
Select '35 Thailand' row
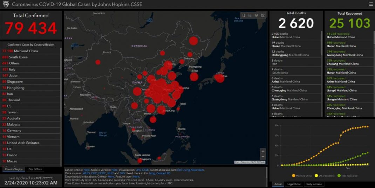click(30, 100)
